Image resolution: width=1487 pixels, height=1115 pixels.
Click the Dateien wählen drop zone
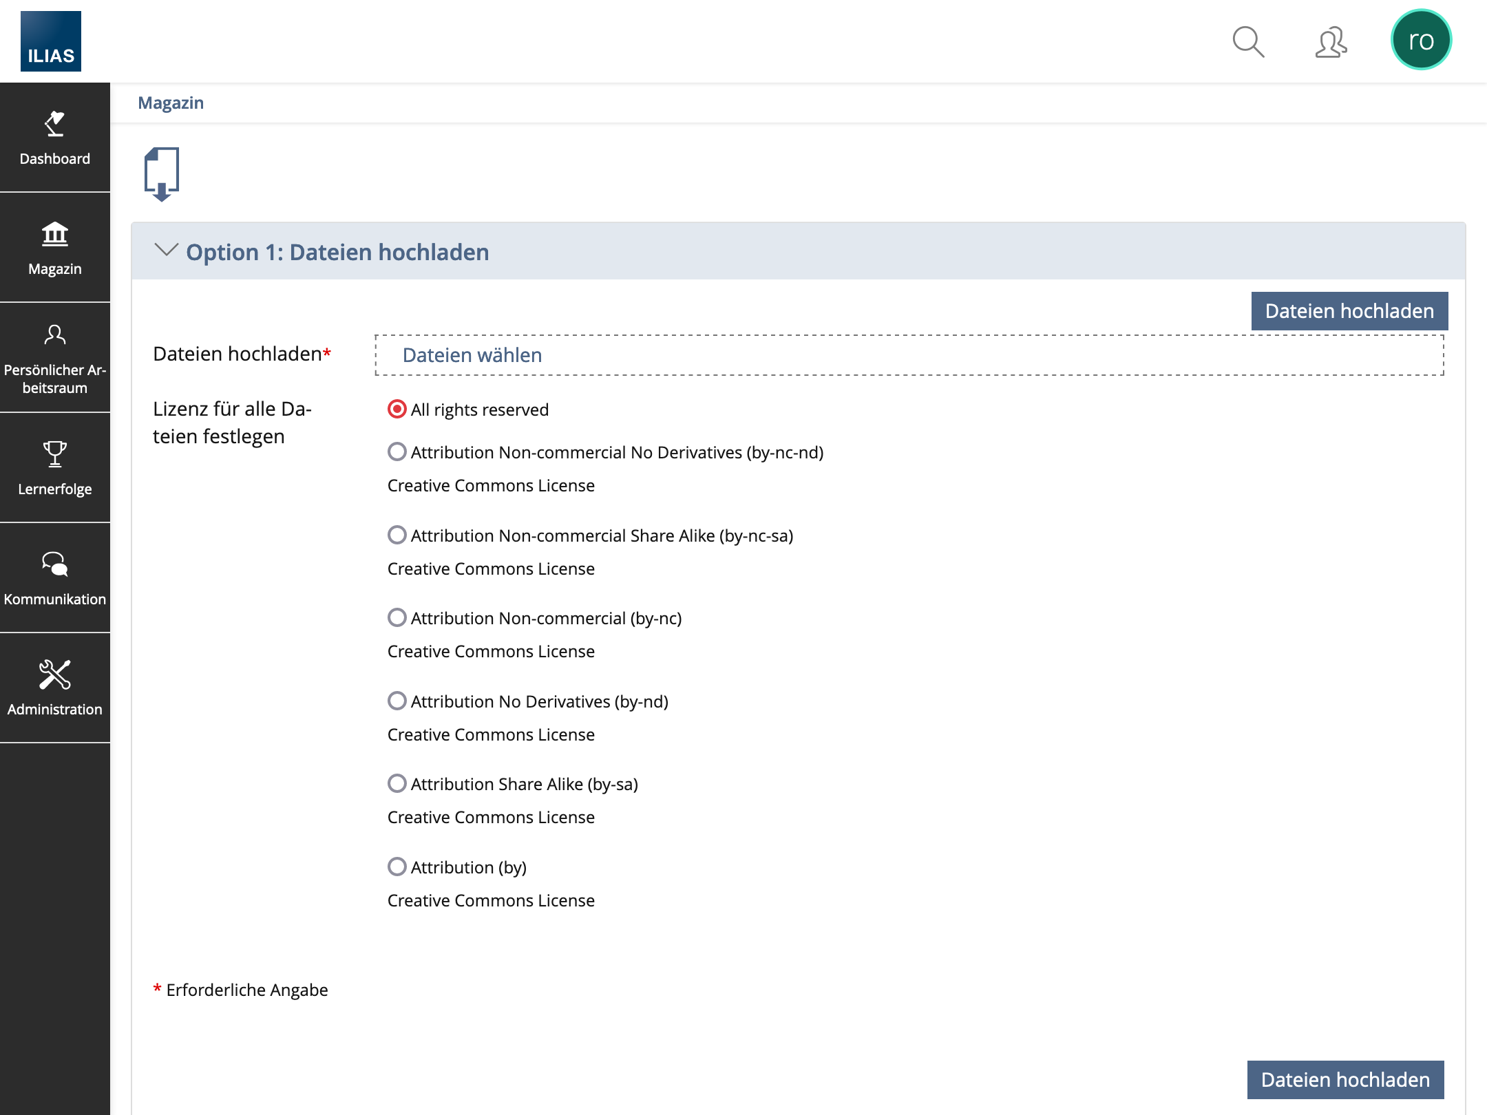(x=909, y=355)
